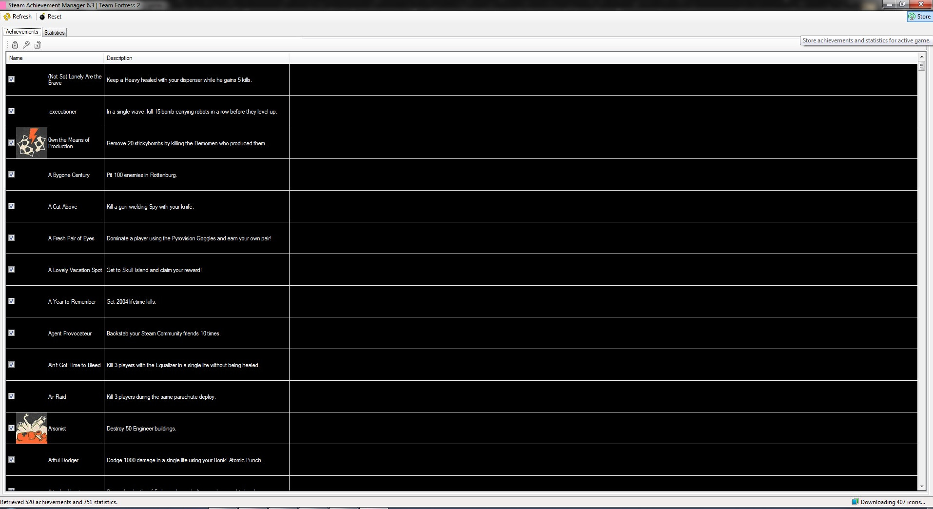Select the "A Year to Remember" name
The image size is (933, 509).
point(72,302)
